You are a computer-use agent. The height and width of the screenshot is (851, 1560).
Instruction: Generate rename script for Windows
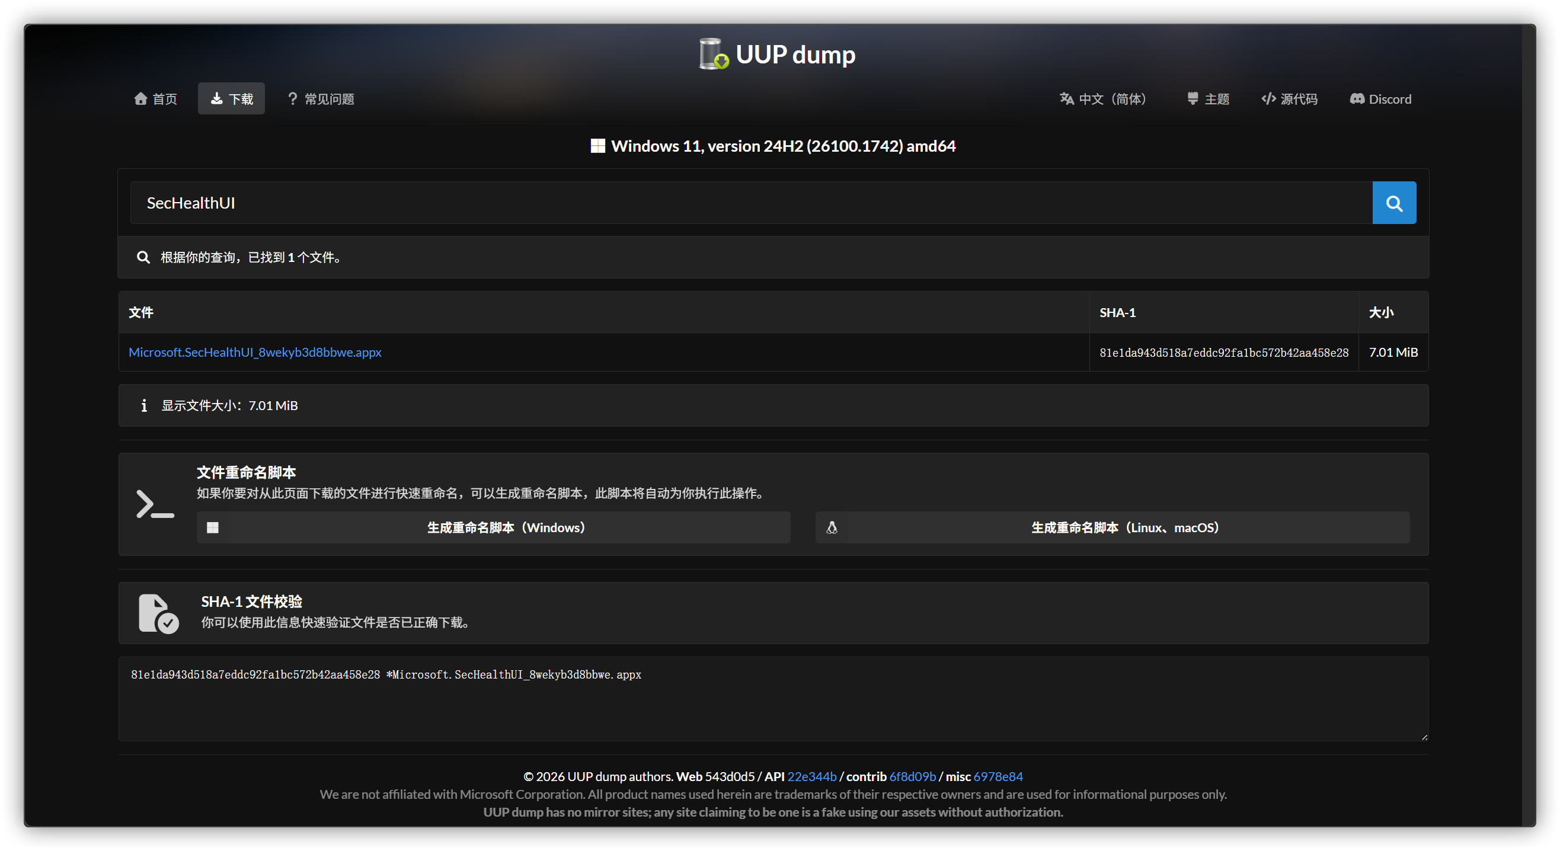coord(493,527)
